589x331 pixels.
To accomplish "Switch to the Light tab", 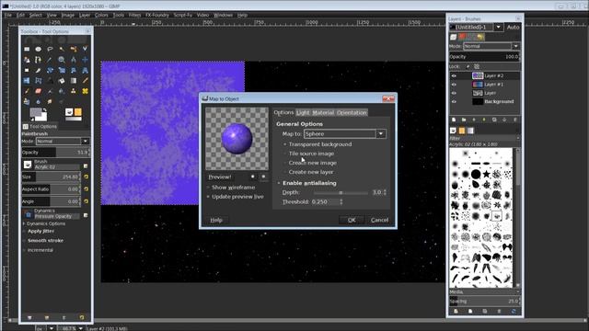I will pyautogui.click(x=303, y=112).
